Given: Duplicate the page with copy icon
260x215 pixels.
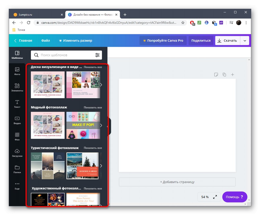Looking at the screenshot, I should [224, 75].
